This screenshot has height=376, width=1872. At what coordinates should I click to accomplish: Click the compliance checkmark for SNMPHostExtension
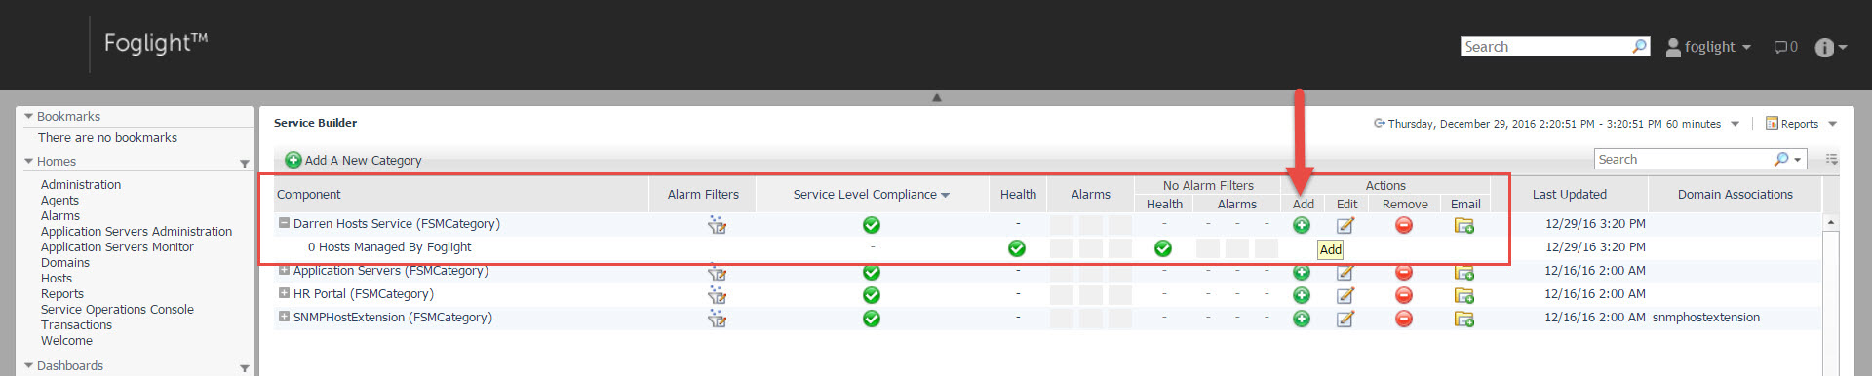point(872,319)
